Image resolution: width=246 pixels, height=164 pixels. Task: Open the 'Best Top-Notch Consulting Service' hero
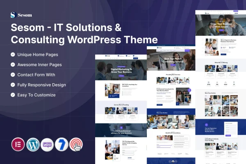(x=171, y=60)
